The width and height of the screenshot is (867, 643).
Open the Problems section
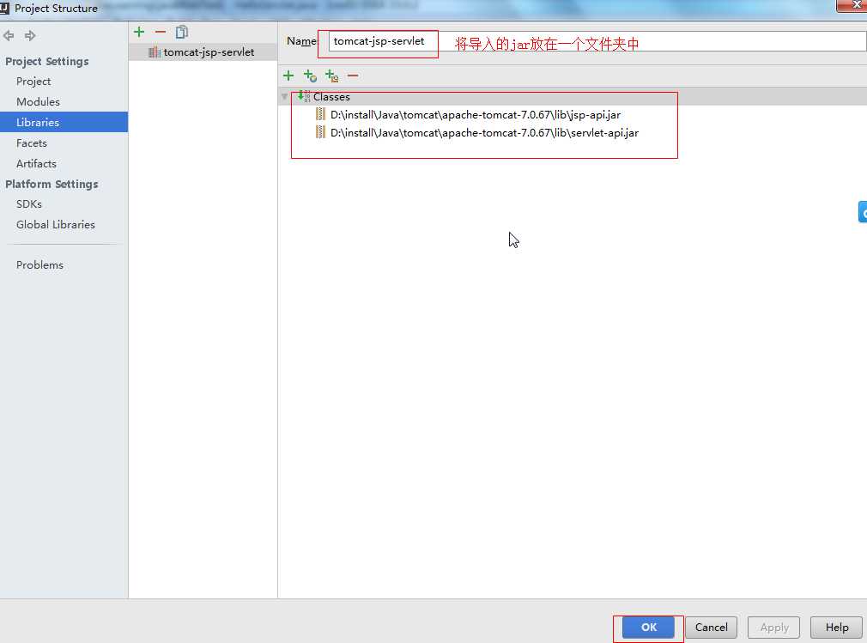coord(39,264)
